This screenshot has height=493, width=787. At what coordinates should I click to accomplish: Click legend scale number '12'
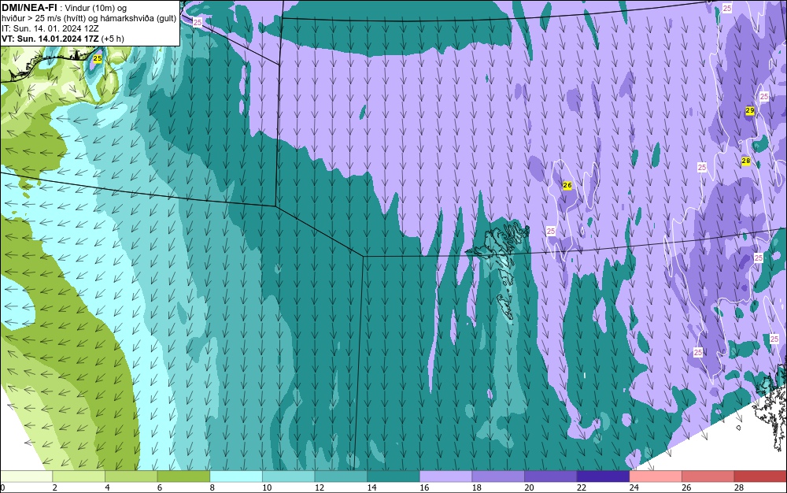click(320, 487)
